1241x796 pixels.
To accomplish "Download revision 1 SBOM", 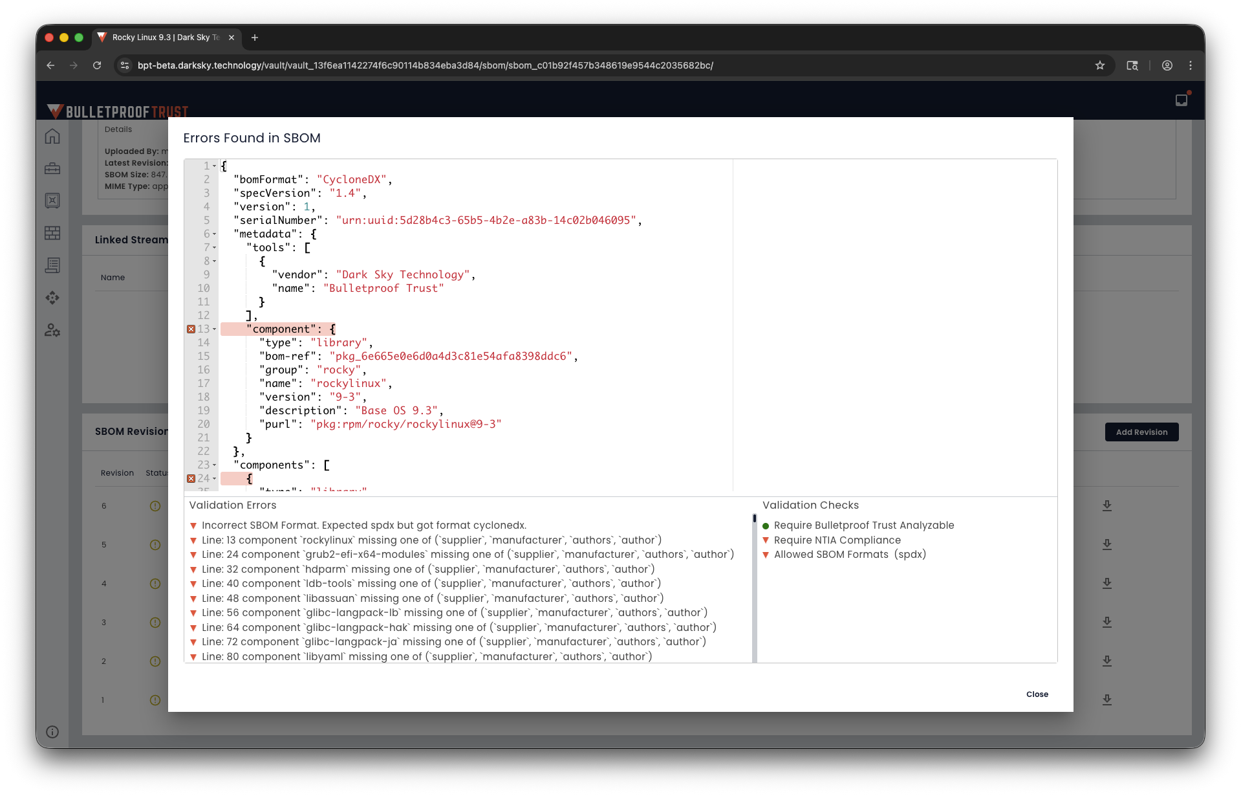I will (x=1107, y=700).
